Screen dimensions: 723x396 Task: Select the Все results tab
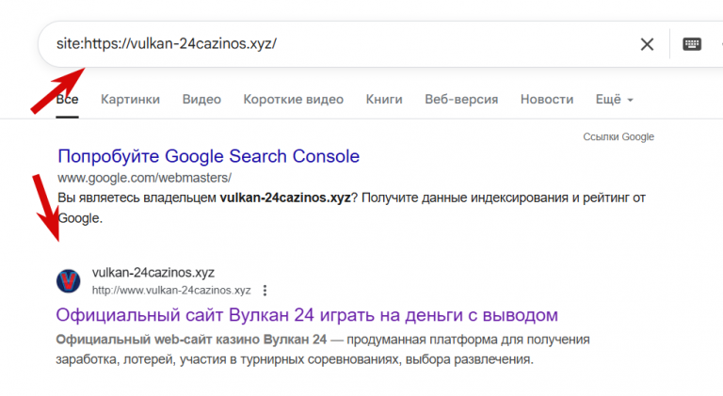[68, 100]
